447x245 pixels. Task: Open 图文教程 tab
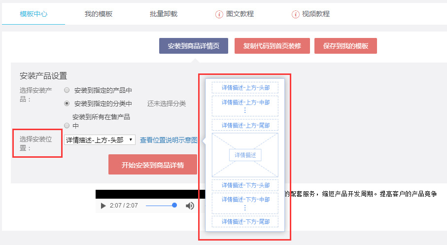point(240,14)
